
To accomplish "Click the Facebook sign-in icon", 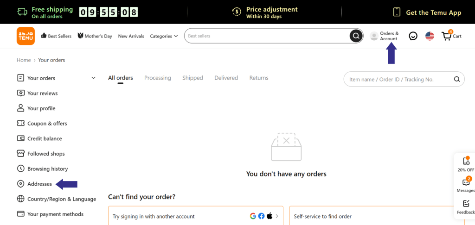I will (x=261, y=216).
